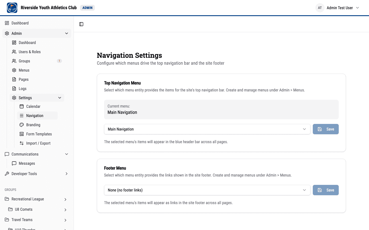Expand the Developer Tools chevron

point(67,174)
